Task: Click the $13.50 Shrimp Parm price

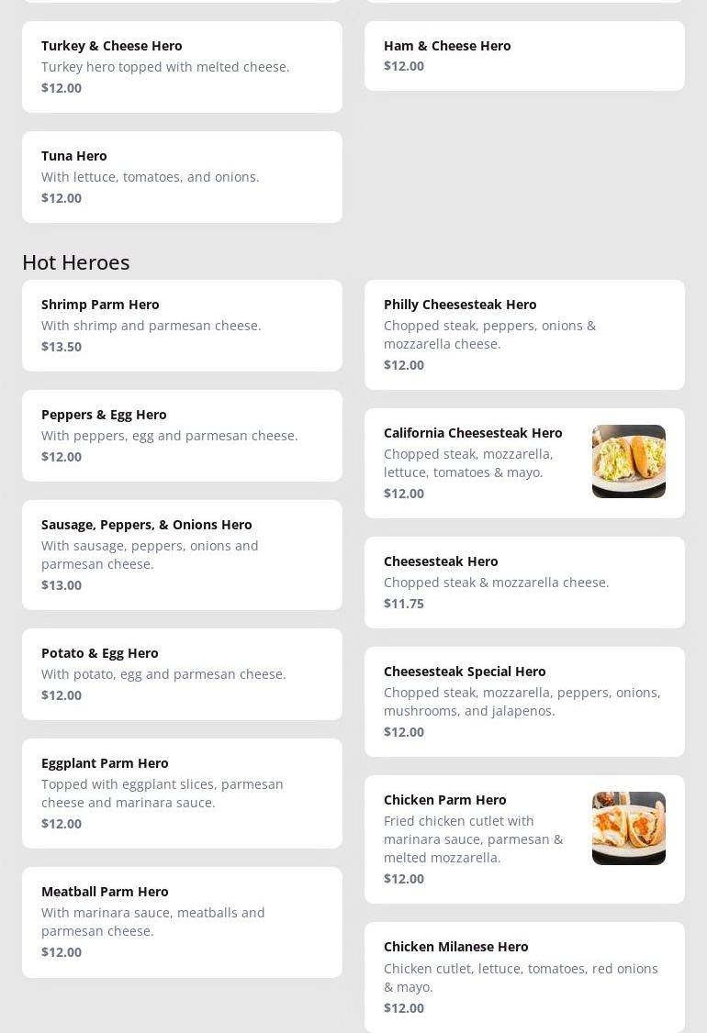Action: 62,347
